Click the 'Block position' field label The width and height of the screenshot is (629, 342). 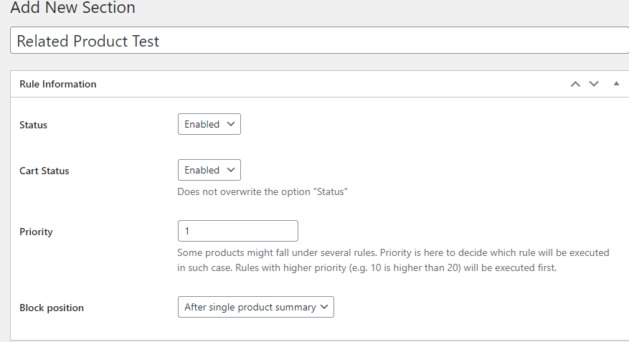click(52, 308)
